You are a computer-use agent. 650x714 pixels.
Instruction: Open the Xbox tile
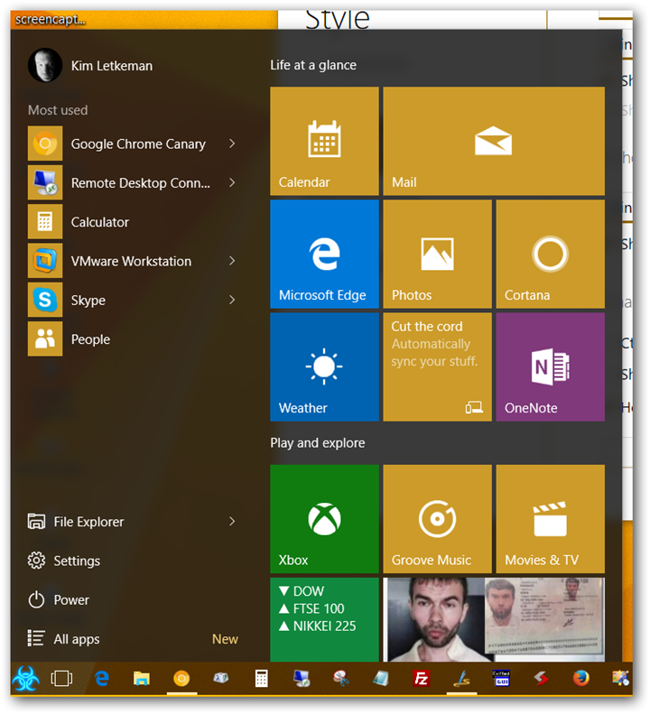pyautogui.click(x=324, y=519)
